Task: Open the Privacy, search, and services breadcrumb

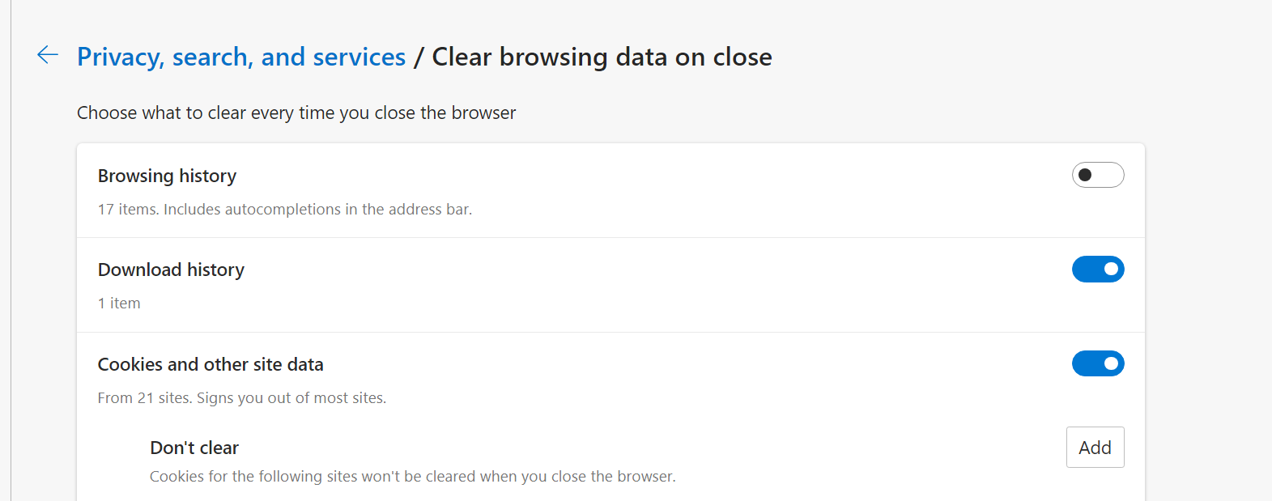Action: pos(241,57)
